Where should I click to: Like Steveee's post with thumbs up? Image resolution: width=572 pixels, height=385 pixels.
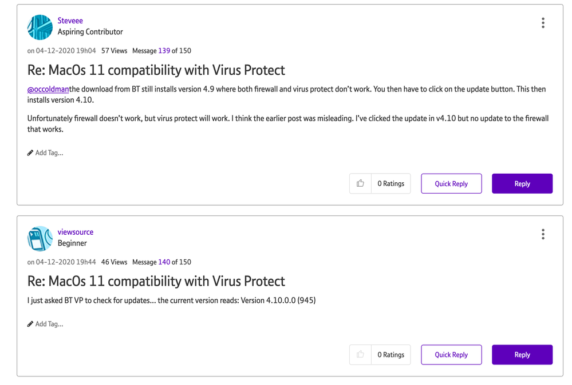(360, 183)
